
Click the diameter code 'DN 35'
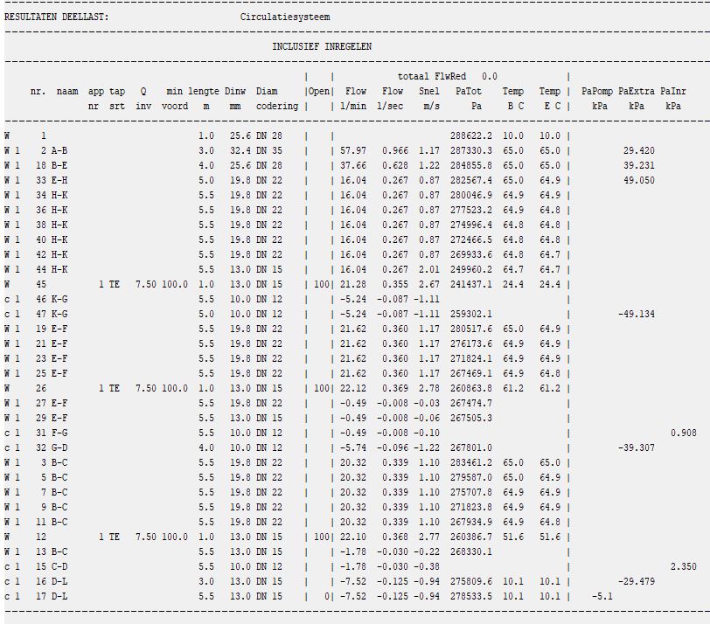[269, 150]
